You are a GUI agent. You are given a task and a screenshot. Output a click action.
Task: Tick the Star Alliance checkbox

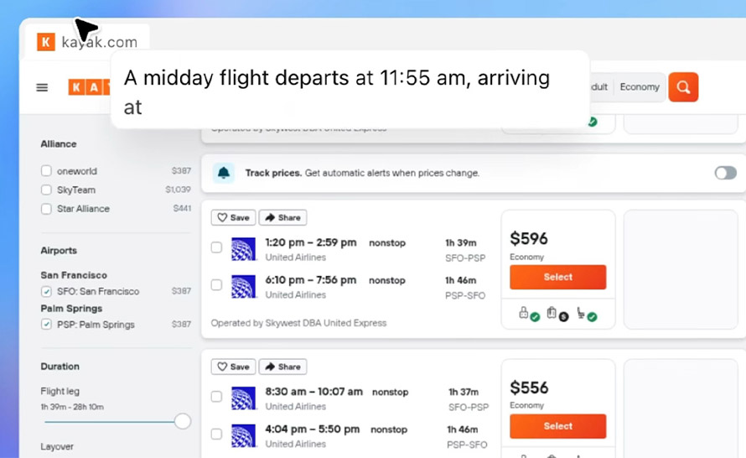coord(46,209)
